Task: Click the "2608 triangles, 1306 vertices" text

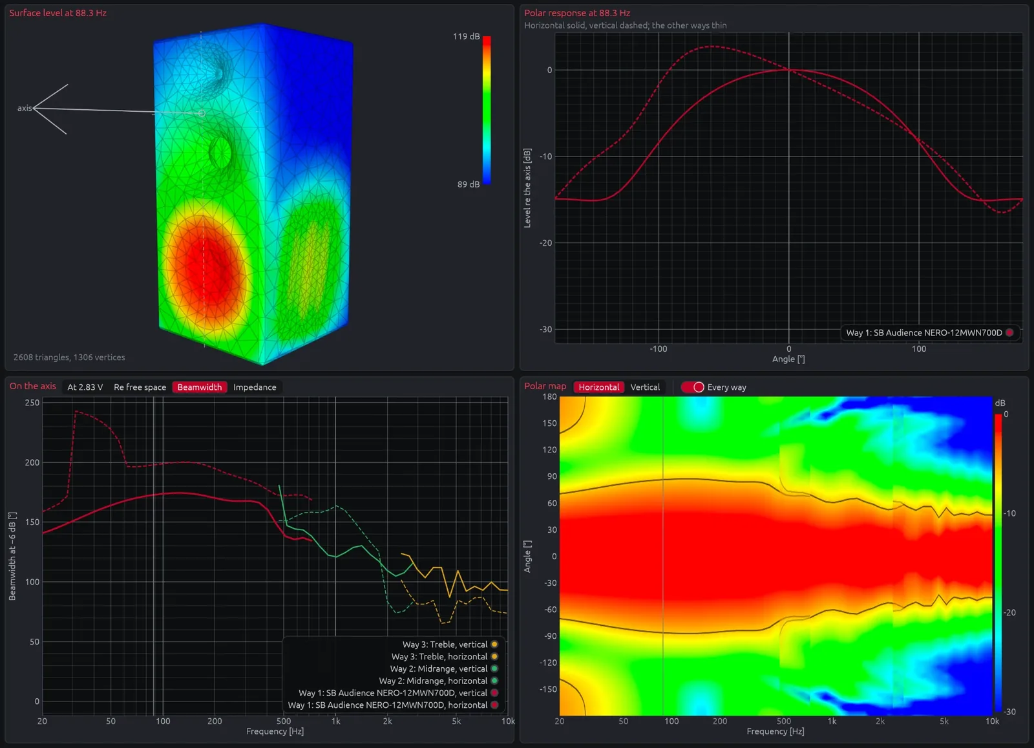Action: tap(69, 358)
